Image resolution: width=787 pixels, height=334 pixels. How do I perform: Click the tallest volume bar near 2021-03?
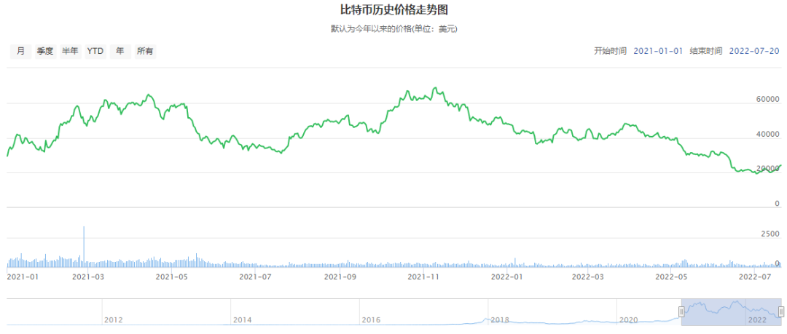click(x=84, y=247)
